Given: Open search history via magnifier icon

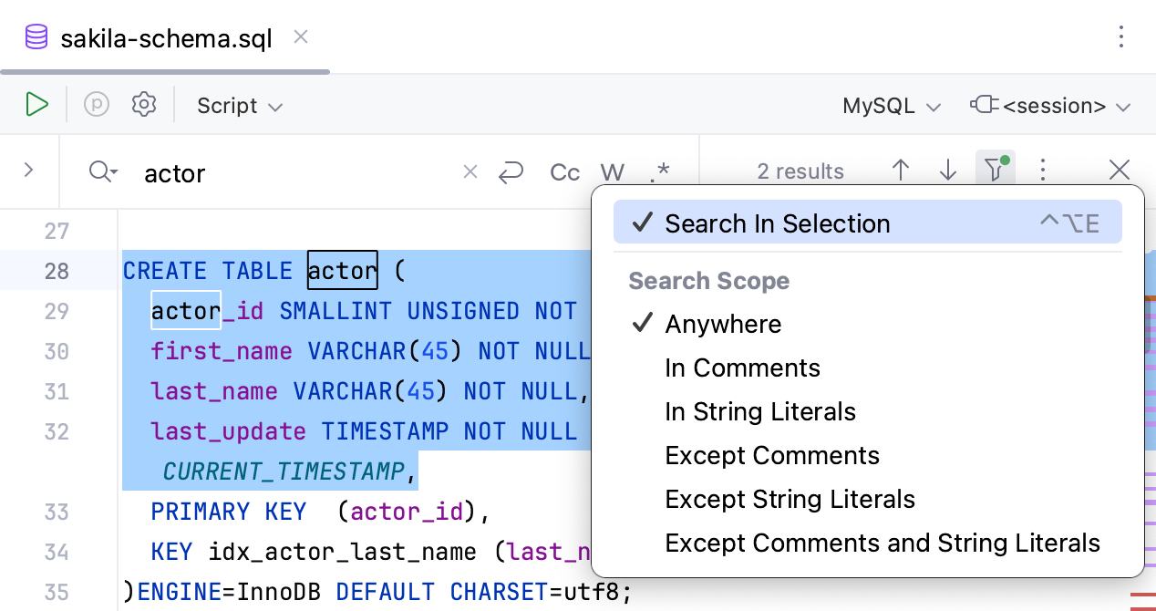Looking at the screenshot, I should 101,172.
